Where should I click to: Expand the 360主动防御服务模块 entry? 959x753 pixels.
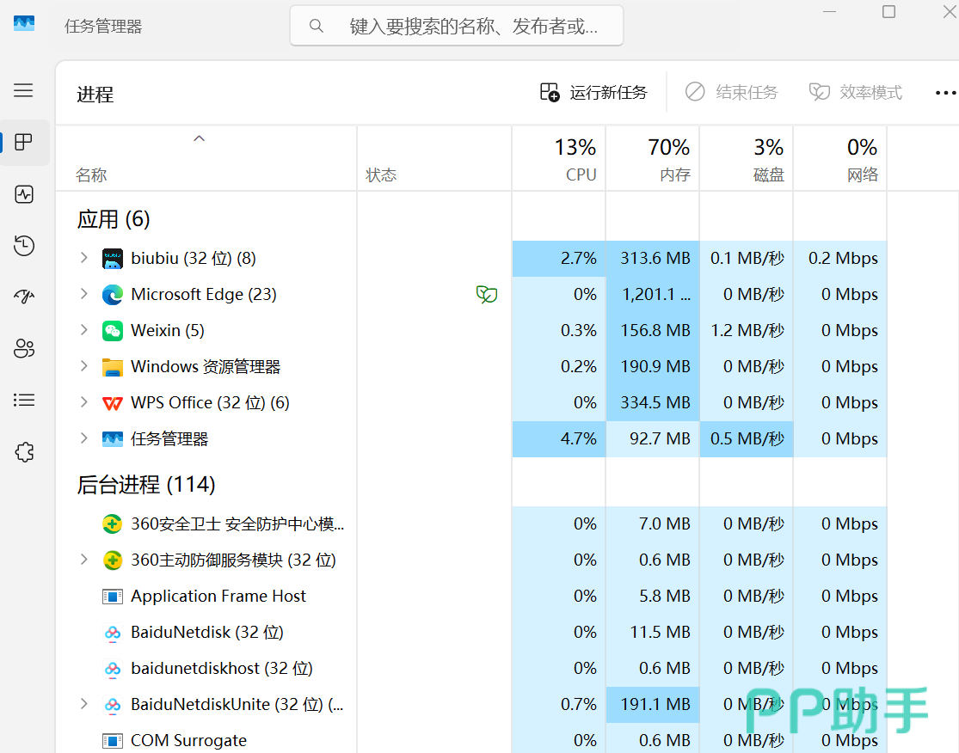click(x=83, y=560)
